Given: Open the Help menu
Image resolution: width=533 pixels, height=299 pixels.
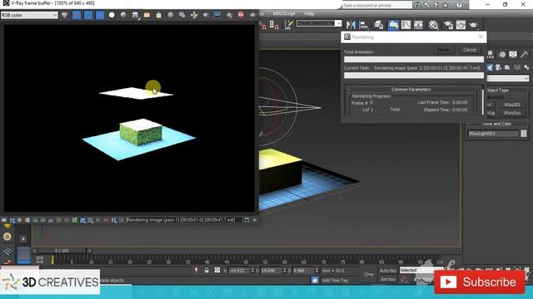Looking at the screenshot, I should pos(309,13).
